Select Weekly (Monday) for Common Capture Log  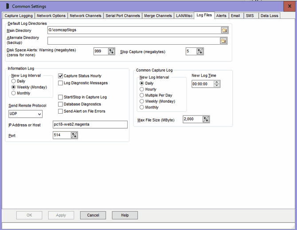coord(142,101)
